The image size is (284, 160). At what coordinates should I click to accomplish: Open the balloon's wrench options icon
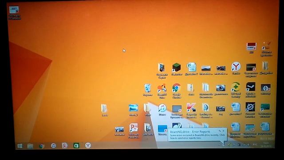coord(220,131)
